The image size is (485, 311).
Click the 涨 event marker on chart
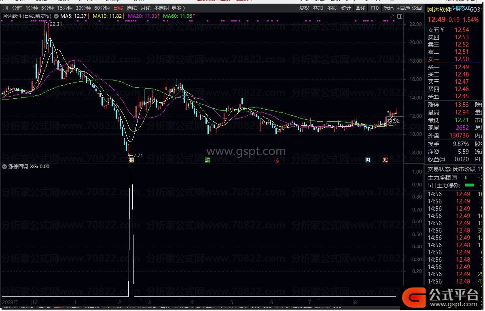(x=385, y=160)
